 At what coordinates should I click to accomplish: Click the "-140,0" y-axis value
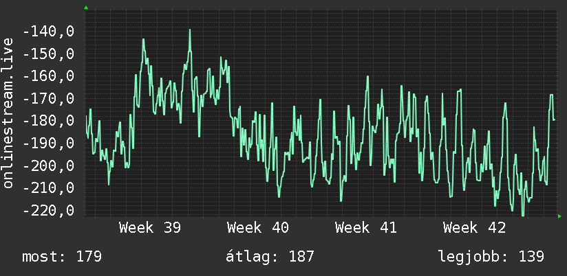(48, 32)
